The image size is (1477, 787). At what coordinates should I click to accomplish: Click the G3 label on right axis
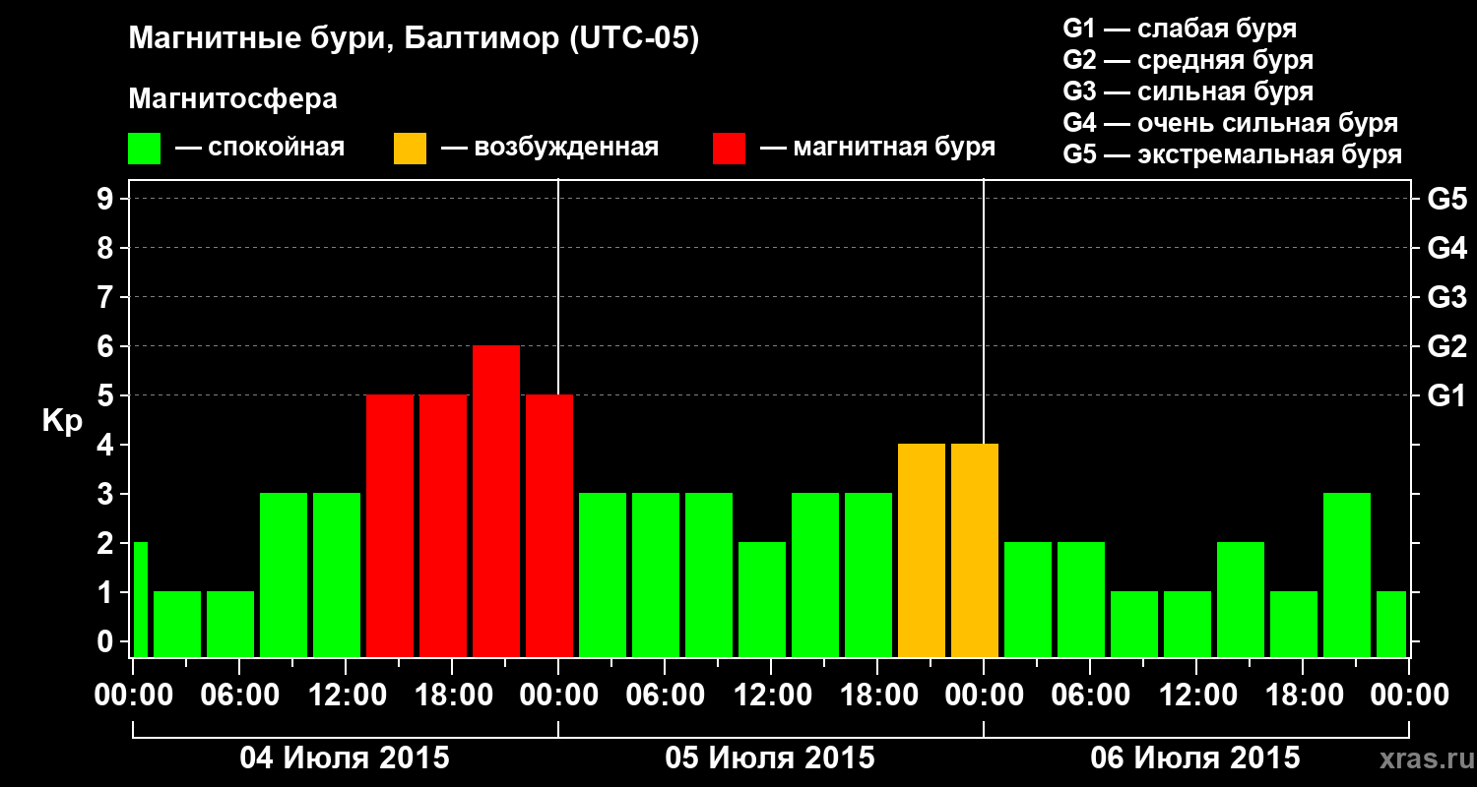1446,297
